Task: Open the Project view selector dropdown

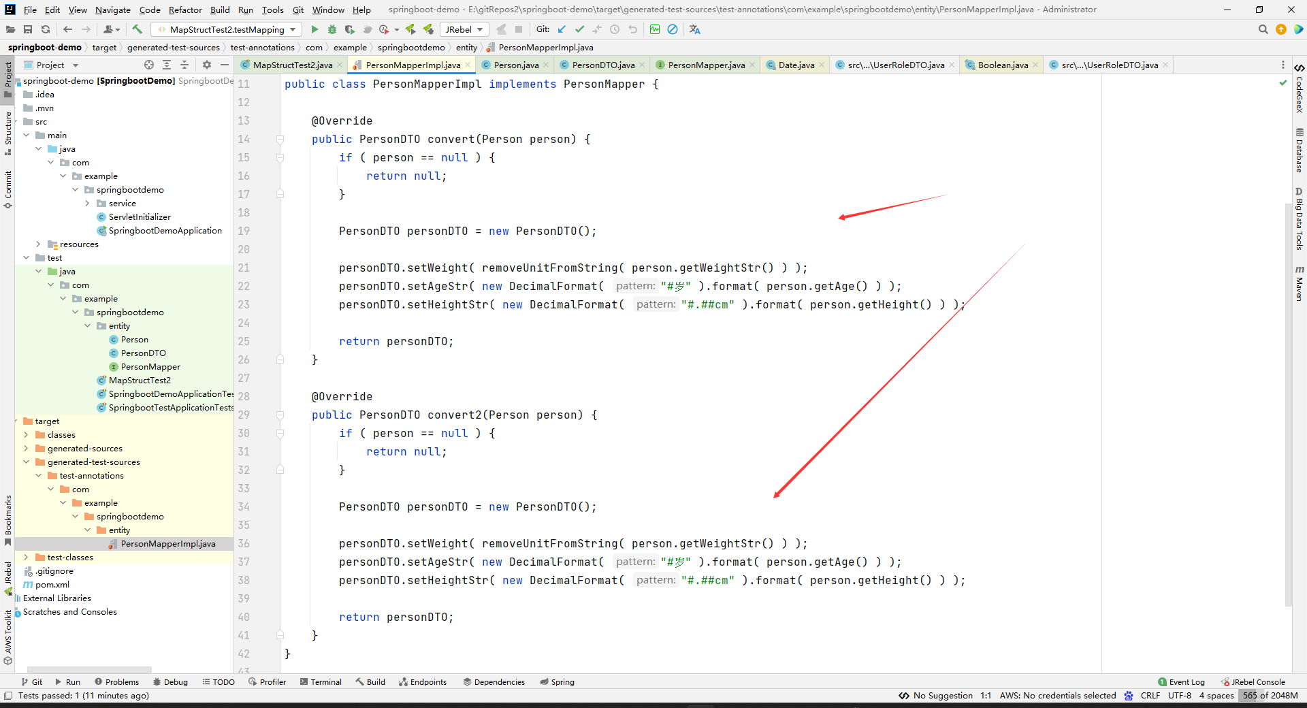Action: (x=52, y=65)
